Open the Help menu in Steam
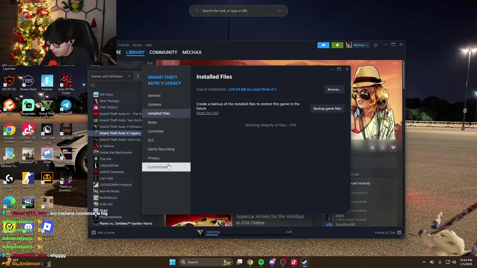Image resolution: width=477 pixels, height=268 pixels. 149,45
